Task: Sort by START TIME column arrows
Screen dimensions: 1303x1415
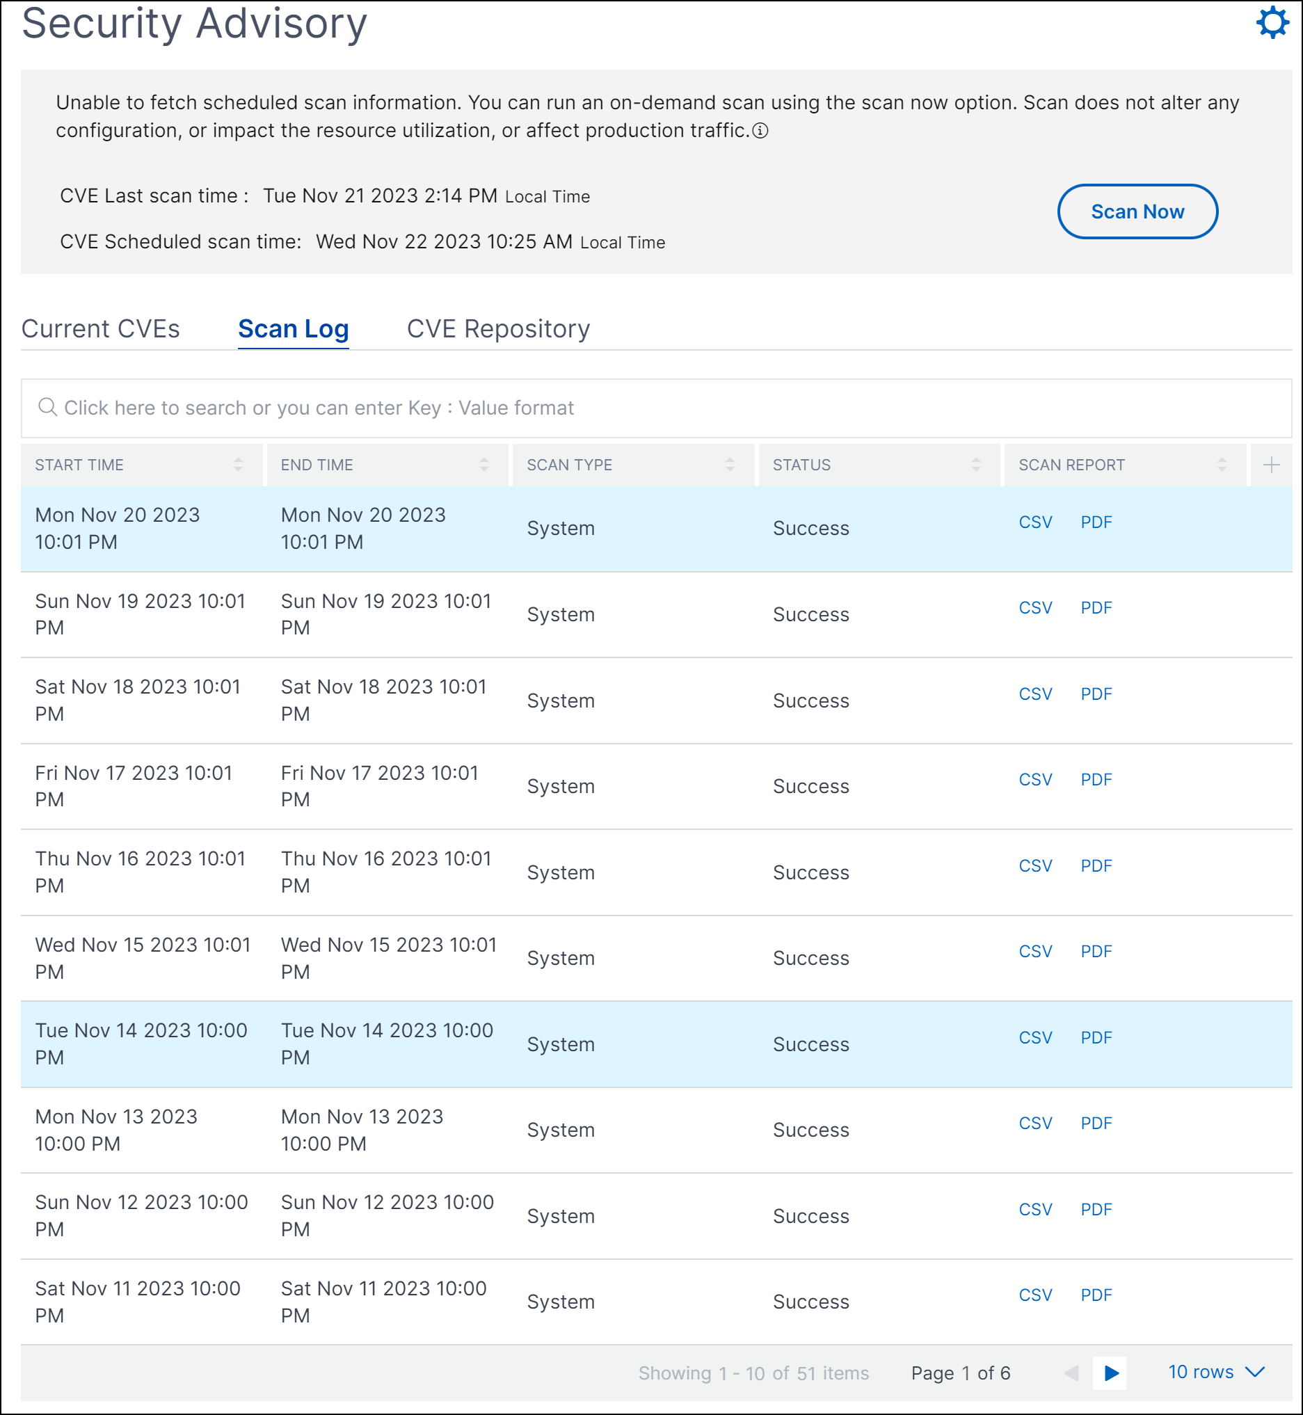Action: tap(238, 465)
